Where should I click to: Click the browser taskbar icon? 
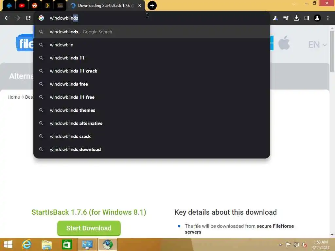(x=108, y=244)
